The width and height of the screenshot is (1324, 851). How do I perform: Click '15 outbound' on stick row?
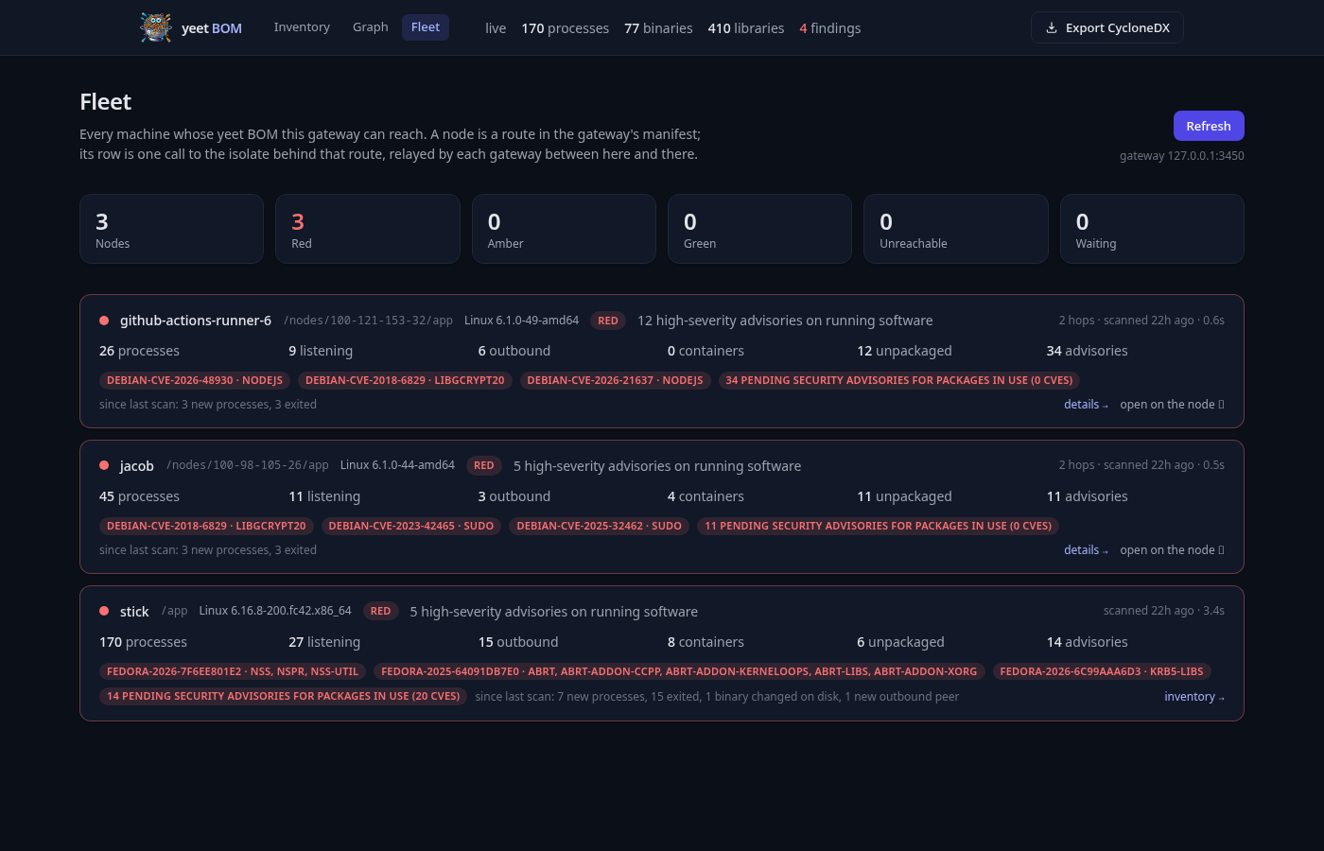(x=518, y=642)
